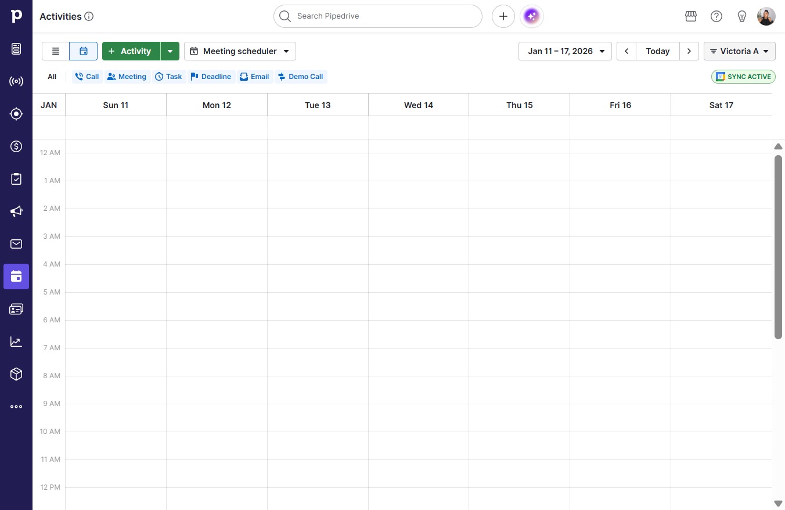Open the Pipedrive logo home
This screenshot has height=510, width=785.
pos(16,16)
